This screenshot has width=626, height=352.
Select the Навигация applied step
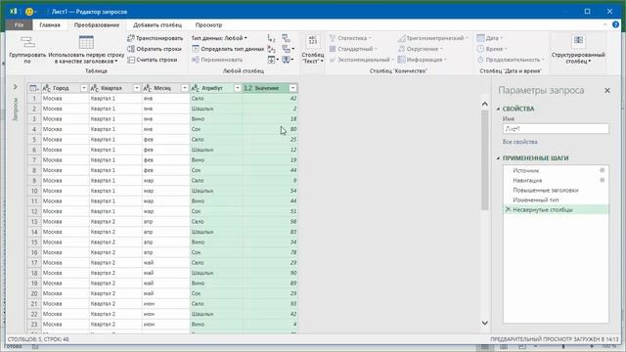click(x=556, y=180)
